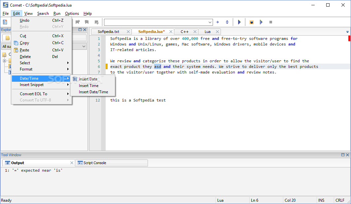Image resolution: width=351 pixels, height=204 pixels.
Task: Open the File menu
Action: [6, 14]
